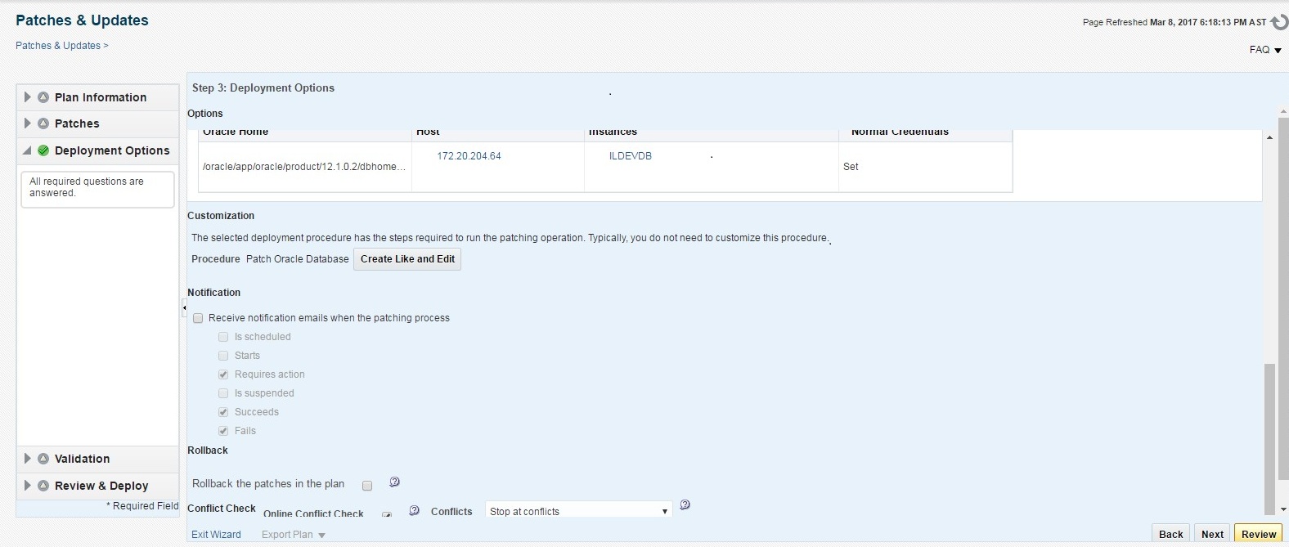Screen dimensions: 1289x547
Task: Click Create Like and Edit button
Action: point(407,259)
